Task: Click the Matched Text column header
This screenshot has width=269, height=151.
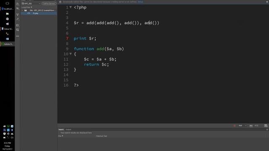Action: (101, 136)
